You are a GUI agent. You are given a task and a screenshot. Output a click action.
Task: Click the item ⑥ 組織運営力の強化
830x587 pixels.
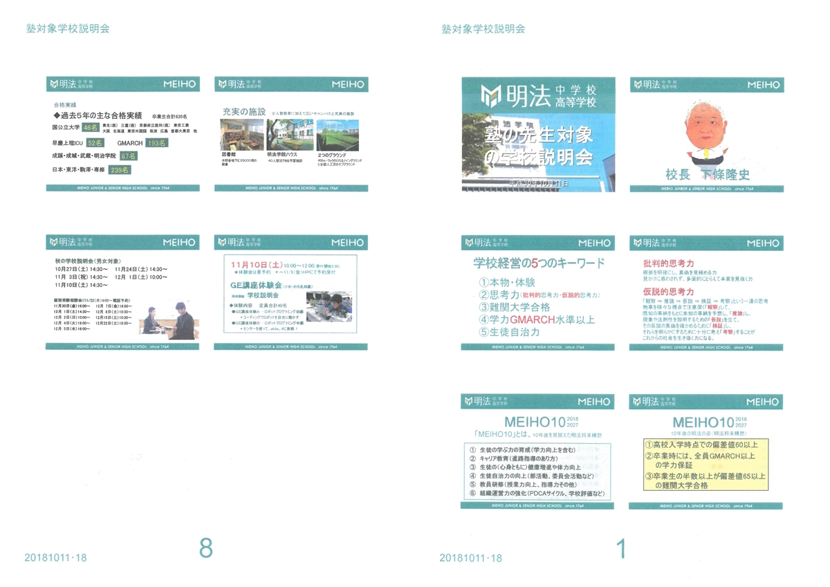pyautogui.click(x=537, y=493)
